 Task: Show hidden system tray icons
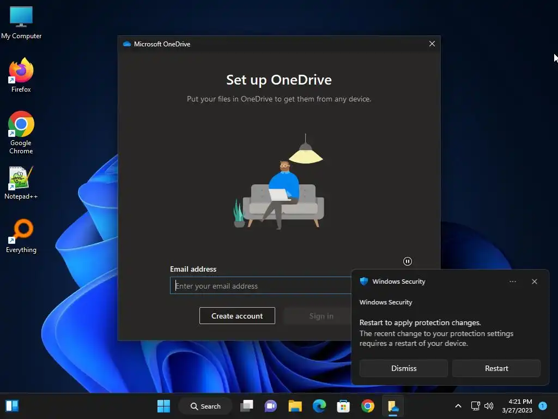[458, 406]
